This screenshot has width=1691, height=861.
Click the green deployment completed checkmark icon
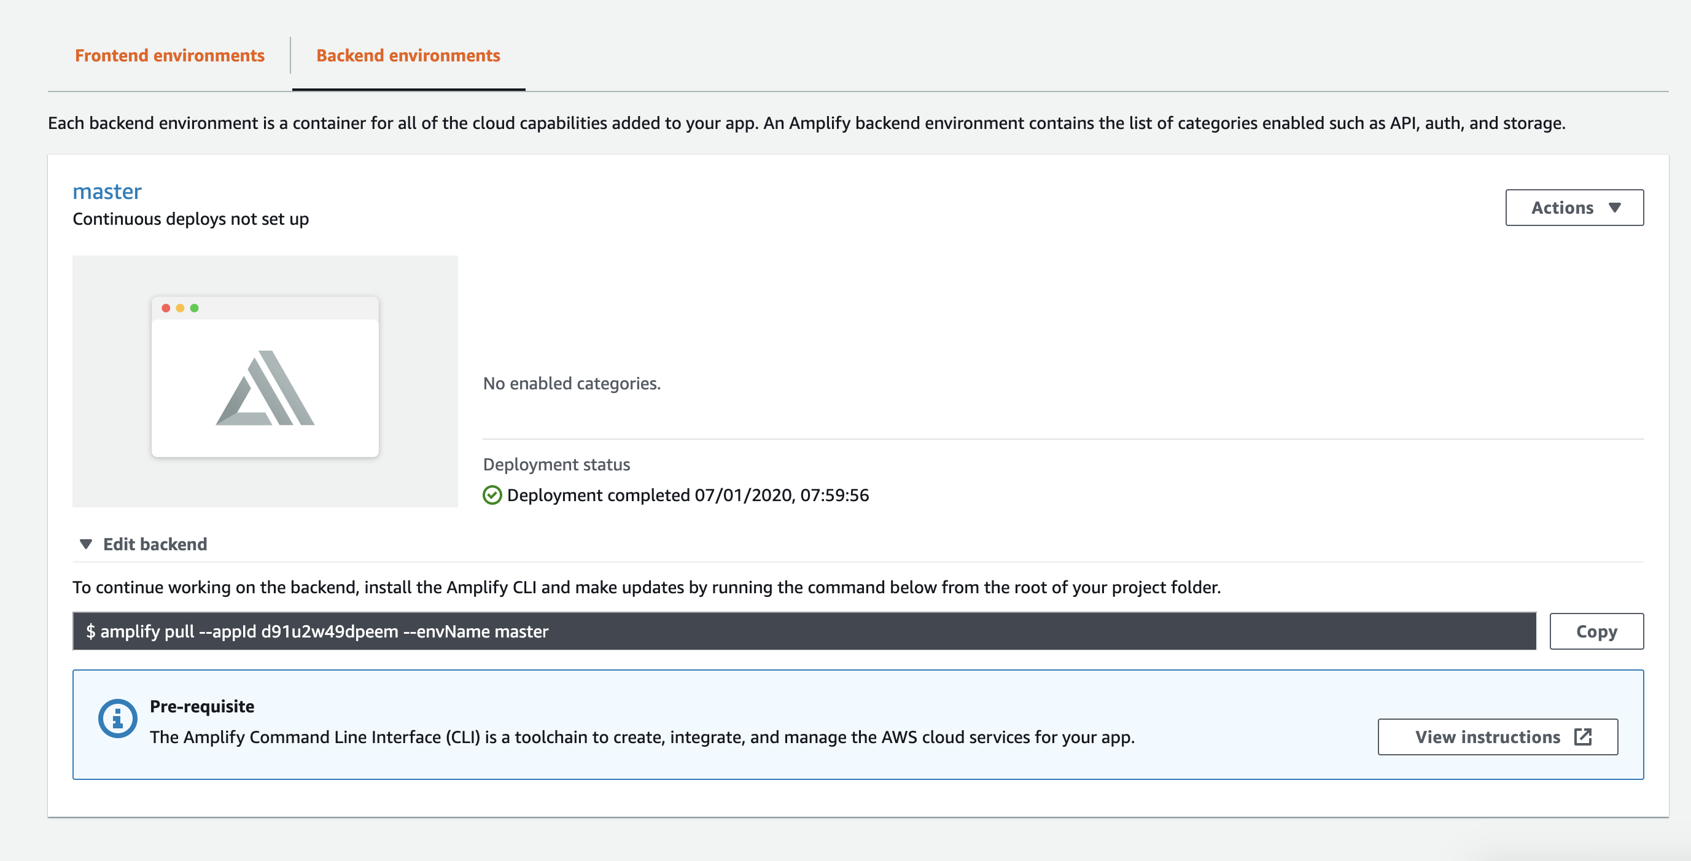pyautogui.click(x=492, y=495)
